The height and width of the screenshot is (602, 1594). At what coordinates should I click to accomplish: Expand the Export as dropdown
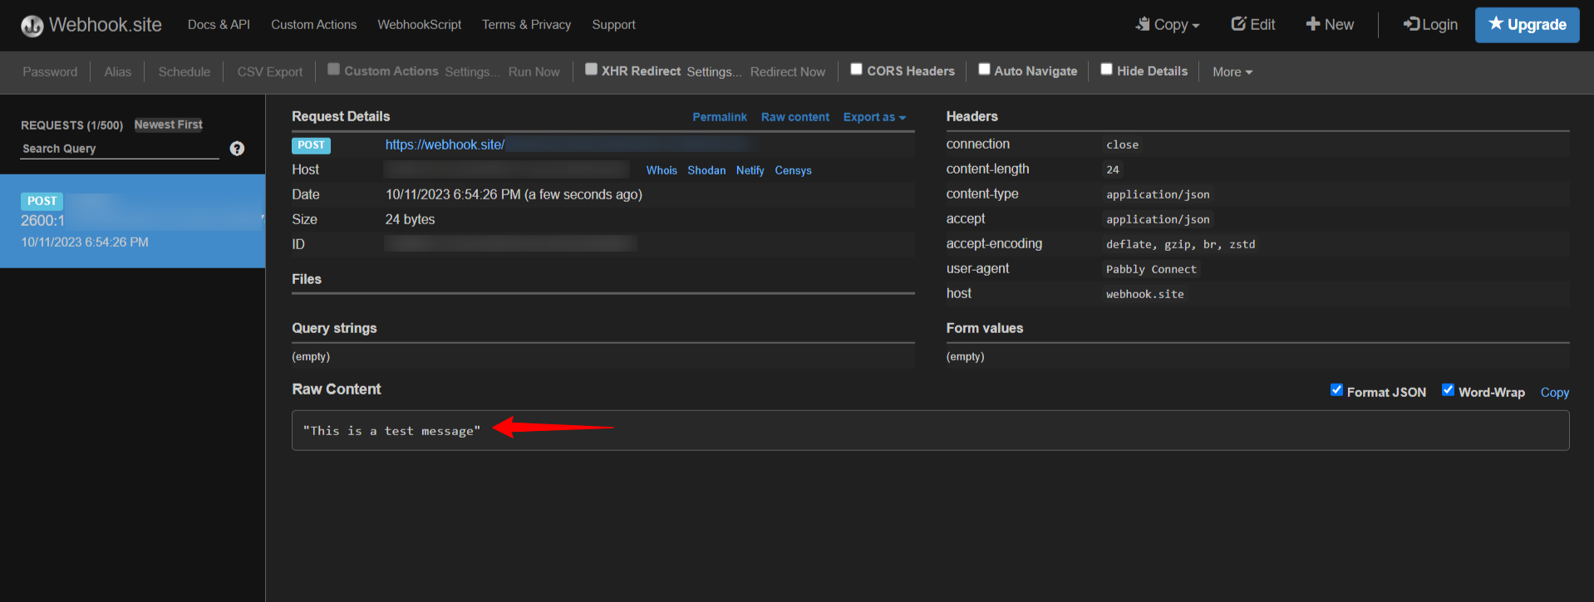(x=874, y=117)
